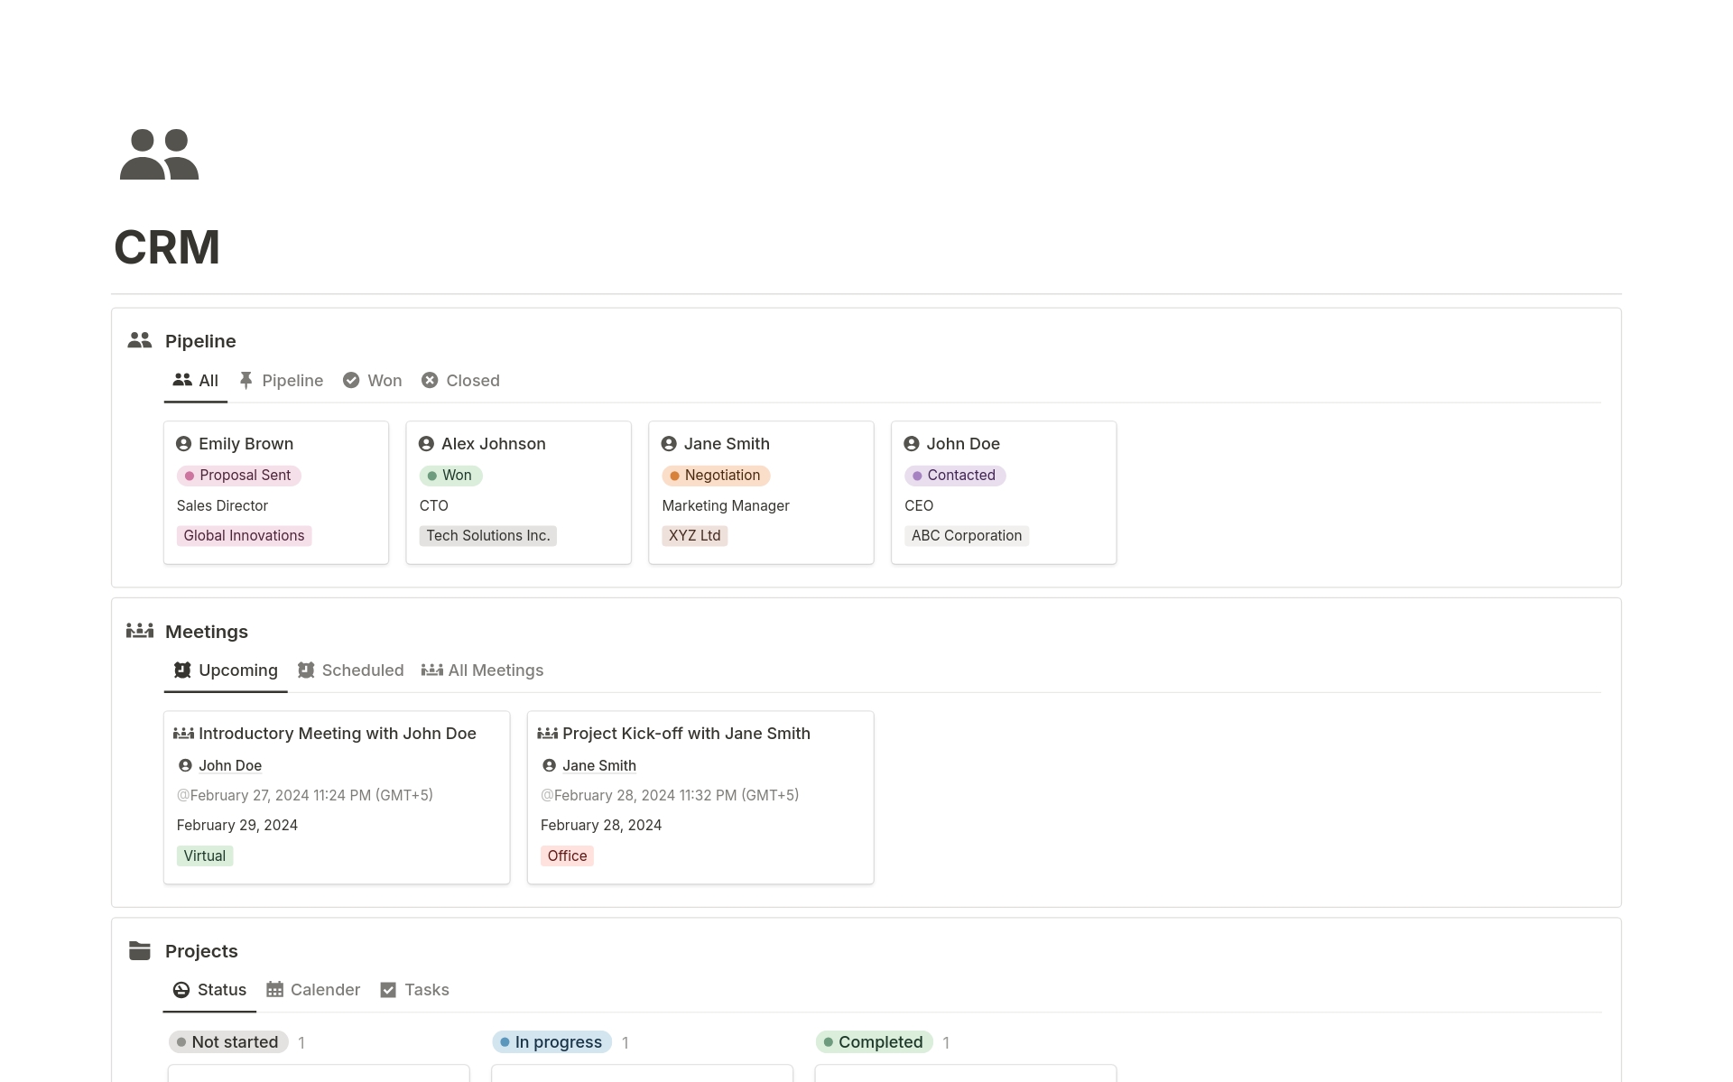Open the Closed pipeline tab
Viewport: 1733px width, 1082px height.
[x=460, y=381]
